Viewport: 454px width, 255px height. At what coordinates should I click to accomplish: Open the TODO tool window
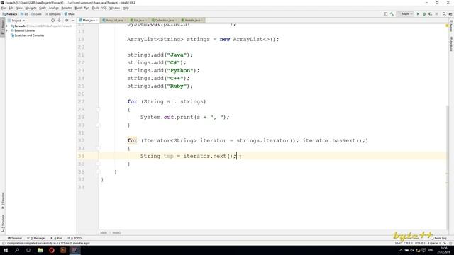coord(74,238)
